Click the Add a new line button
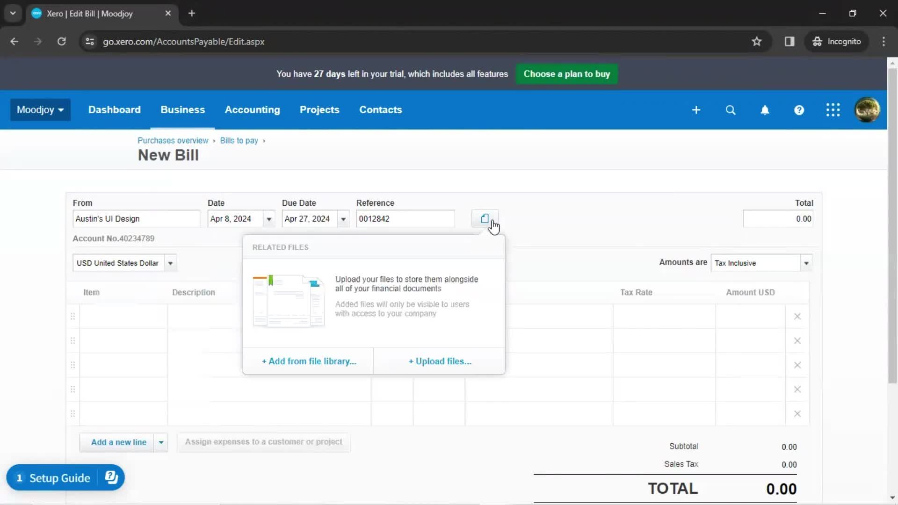This screenshot has width=898, height=505. pyautogui.click(x=117, y=442)
